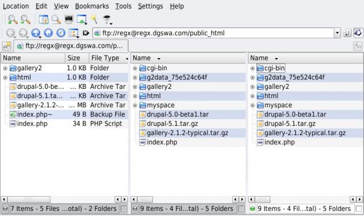This screenshot has width=364, height=216.
Task: Expand gallery2 folder in the right pane
Action: tap(253, 87)
